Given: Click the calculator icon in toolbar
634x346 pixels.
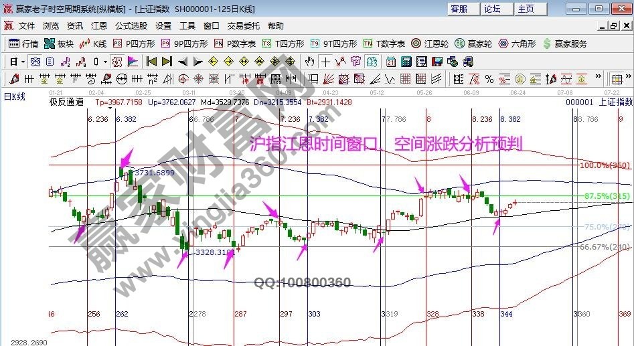Looking at the screenshot, I should [x=406, y=62].
